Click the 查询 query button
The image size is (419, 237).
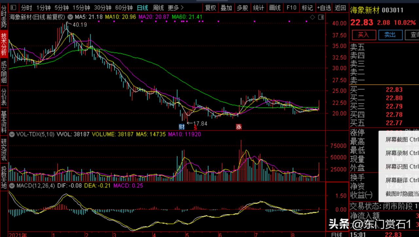(x=413, y=35)
